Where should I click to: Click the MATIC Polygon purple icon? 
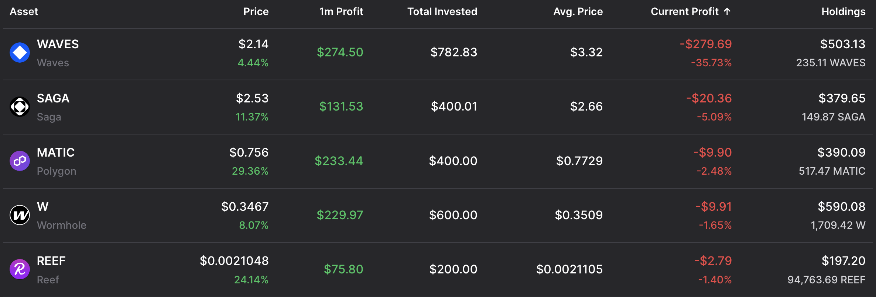[20, 161]
